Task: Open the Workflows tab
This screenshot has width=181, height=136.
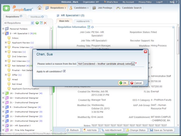Action: 35,17
